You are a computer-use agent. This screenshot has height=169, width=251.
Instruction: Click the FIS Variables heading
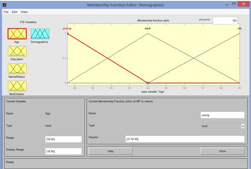[x=28, y=22]
